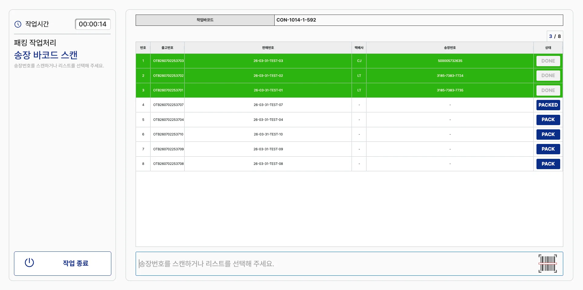Click sales number 26-03-31-TEST-02

[268, 76]
